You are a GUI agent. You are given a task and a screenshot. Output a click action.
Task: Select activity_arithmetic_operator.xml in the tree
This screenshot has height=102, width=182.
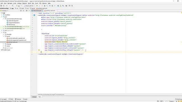16,38
